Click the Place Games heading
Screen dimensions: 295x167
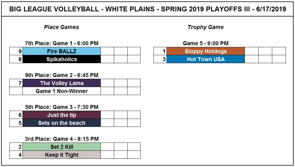(x=62, y=27)
